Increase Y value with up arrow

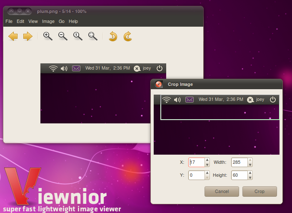pos(207,173)
